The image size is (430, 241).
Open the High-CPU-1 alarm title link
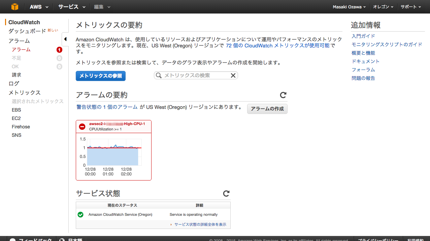(x=117, y=124)
